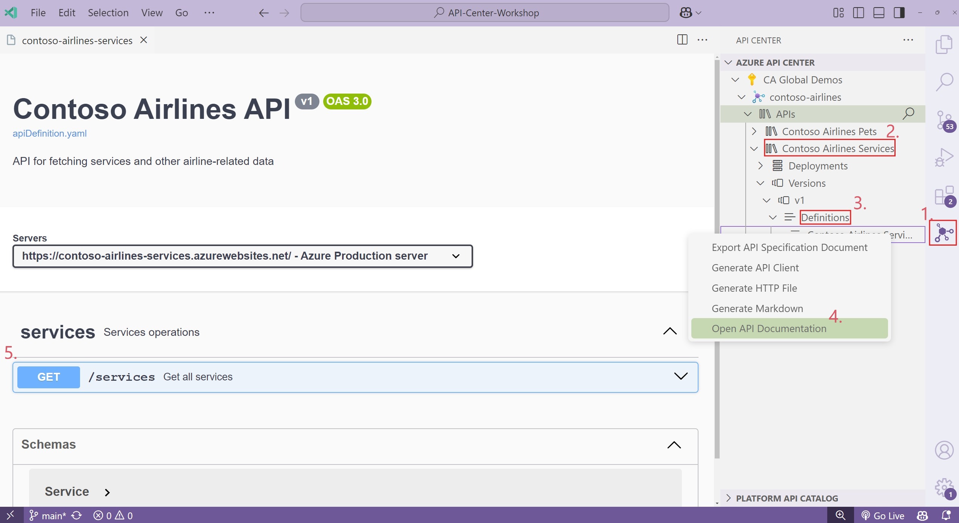Click the search icon on APIs row
The image size is (959, 523).
click(908, 114)
